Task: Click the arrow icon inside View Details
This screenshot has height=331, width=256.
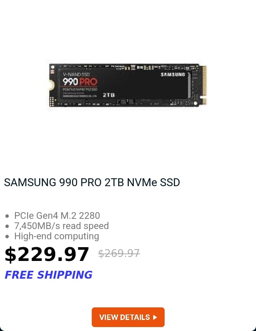Action: click(155, 317)
